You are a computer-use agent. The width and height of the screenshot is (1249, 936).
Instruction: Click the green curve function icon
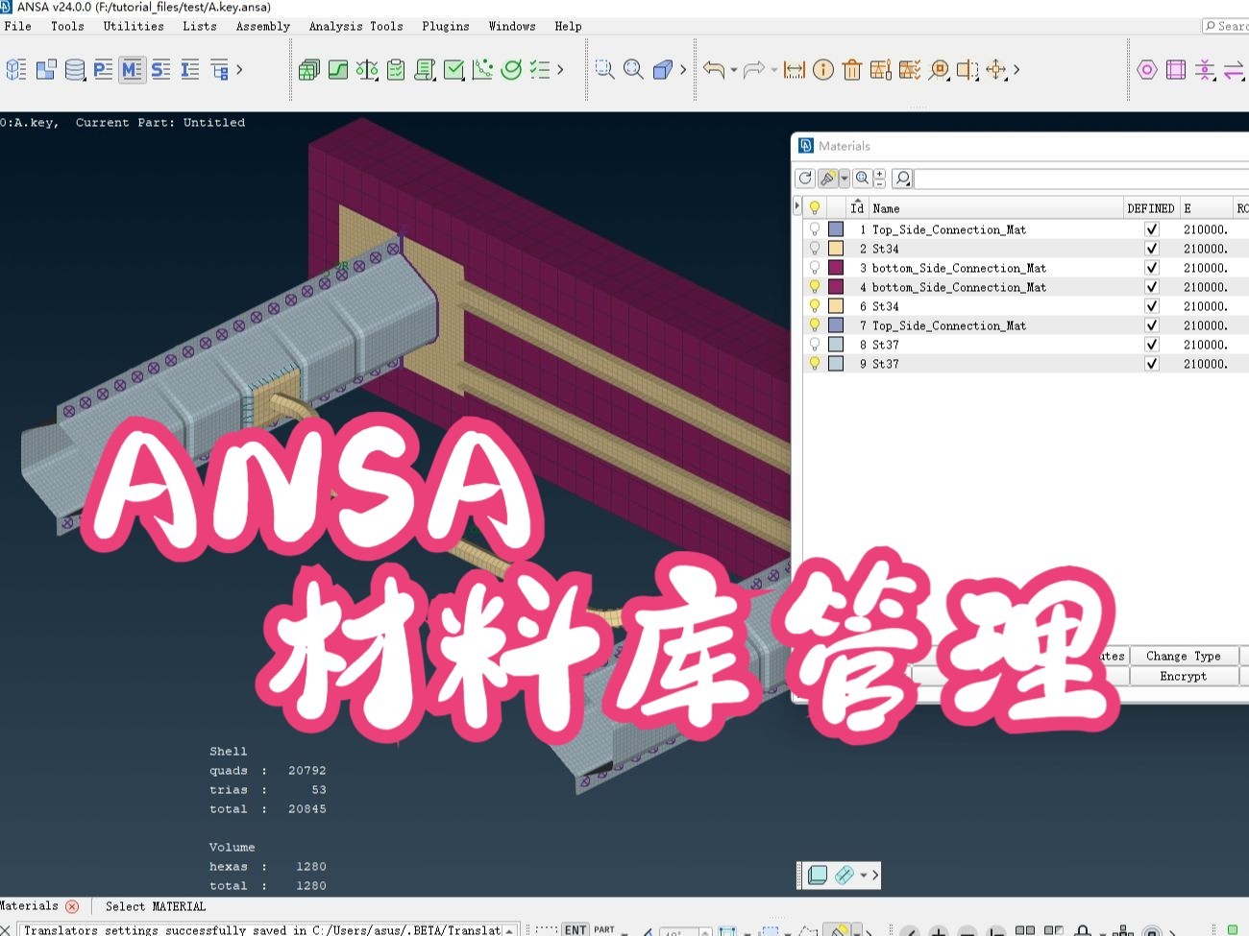(338, 69)
